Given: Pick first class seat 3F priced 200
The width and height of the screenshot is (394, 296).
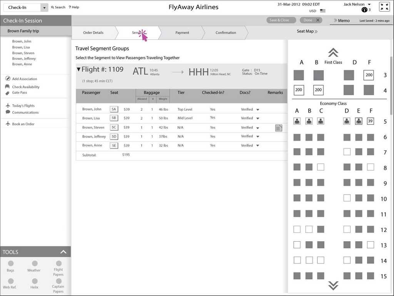Looking at the screenshot, I should (369, 75).
